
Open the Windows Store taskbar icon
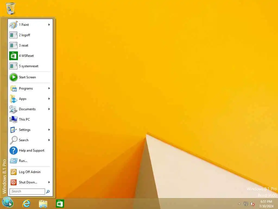coord(60,204)
